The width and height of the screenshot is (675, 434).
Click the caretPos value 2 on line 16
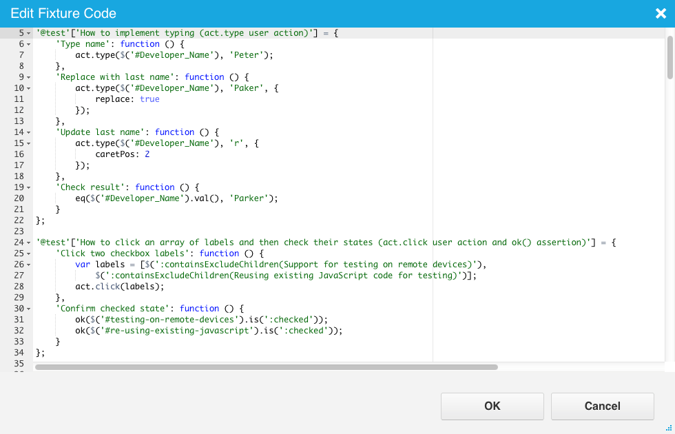pos(147,154)
